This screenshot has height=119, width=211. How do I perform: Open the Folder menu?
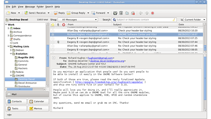pos(40,6)
